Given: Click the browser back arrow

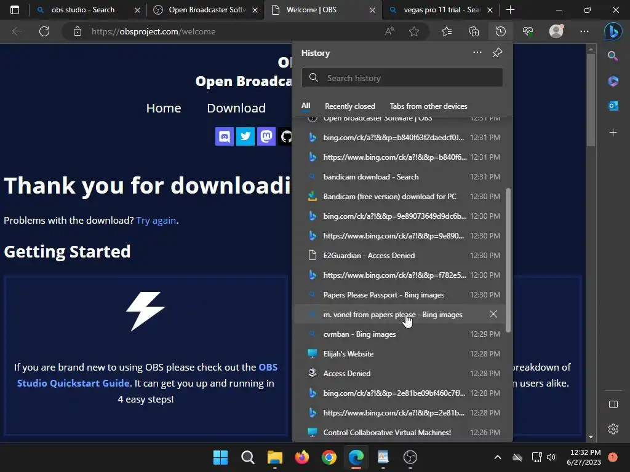Looking at the screenshot, I should (17, 31).
